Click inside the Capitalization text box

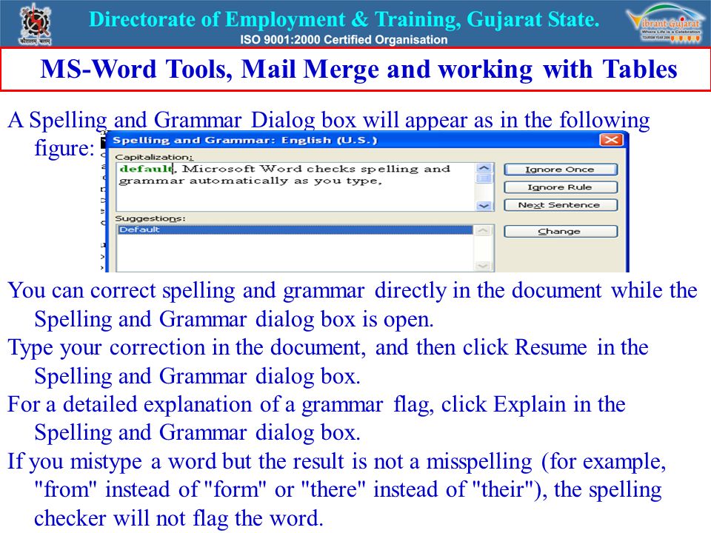pos(296,187)
